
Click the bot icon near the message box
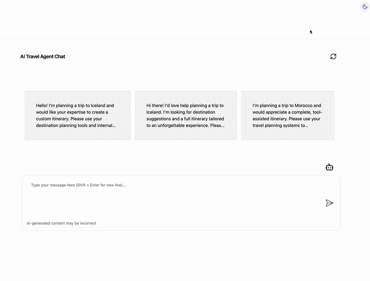pyautogui.click(x=329, y=167)
